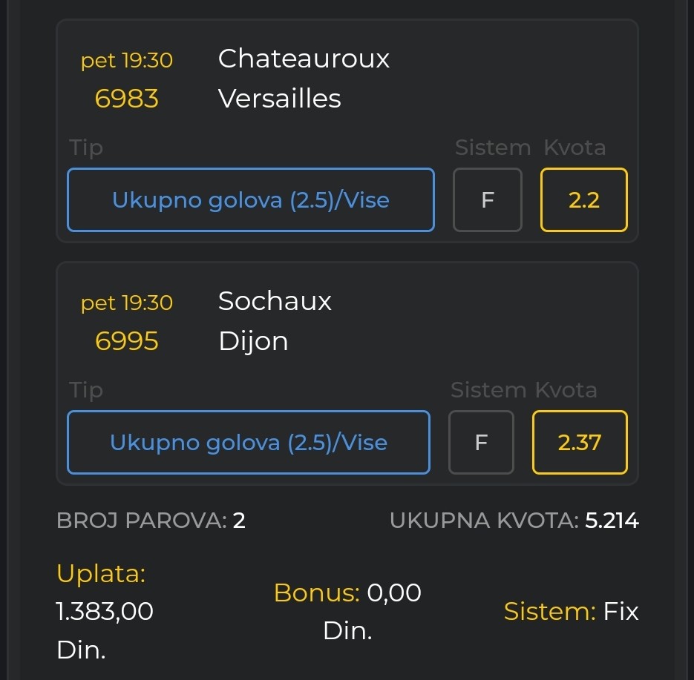Screen dimensions: 694x680
Task: Edit the Uplata amount 1.383,00
Action: (105, 612)
